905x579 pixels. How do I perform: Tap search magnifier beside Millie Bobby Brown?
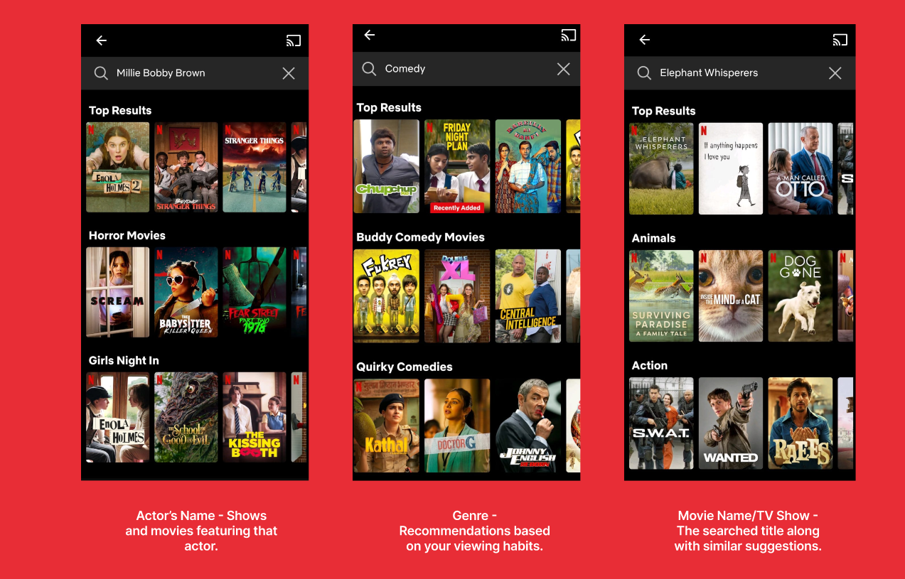[x=102, y=73]
